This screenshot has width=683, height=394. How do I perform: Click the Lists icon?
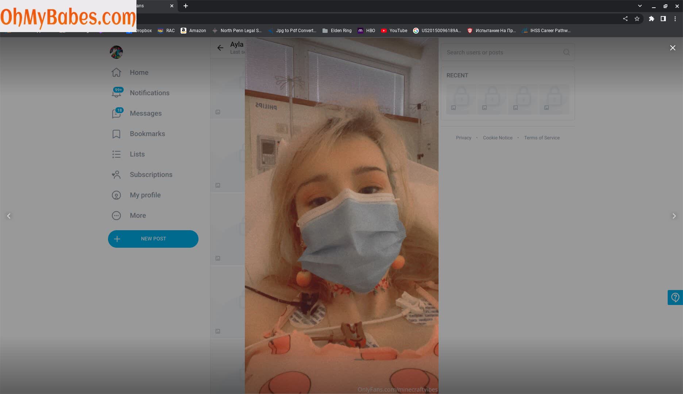116,154
